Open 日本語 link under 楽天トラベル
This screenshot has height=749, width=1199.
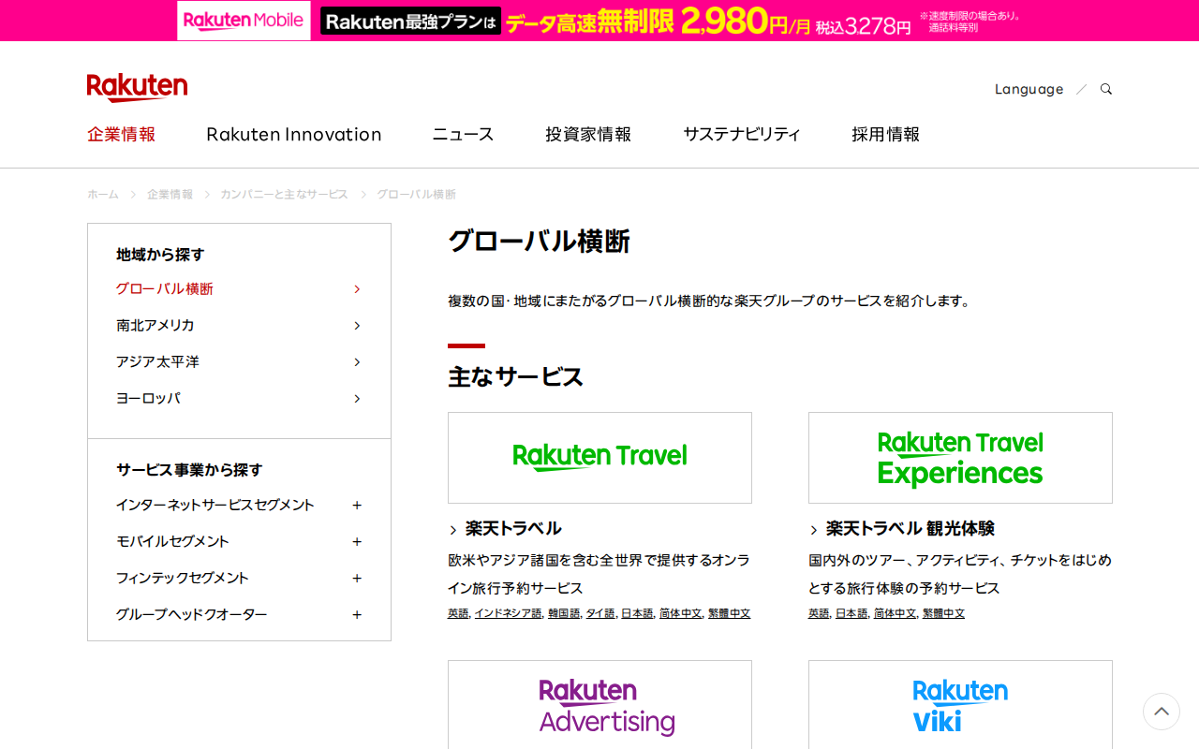[x=637, y=613]
